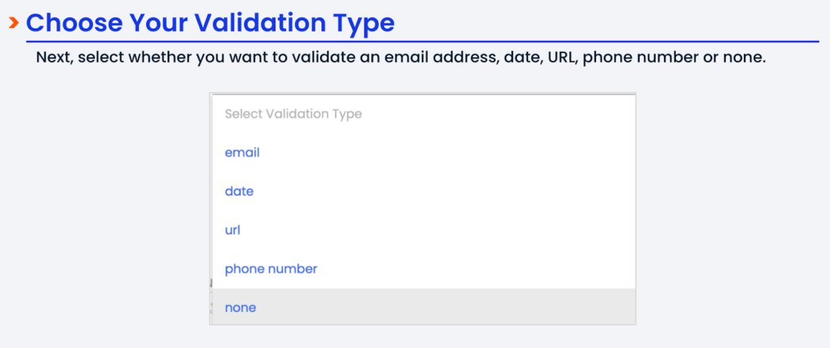The height and width of the screenshot is (348, 830).
Task: Choose 'date' from the validation list
Action: pos(239,191)
